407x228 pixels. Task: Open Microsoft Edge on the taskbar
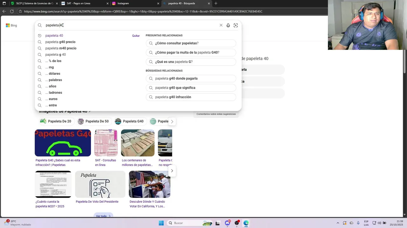(246, 223)
